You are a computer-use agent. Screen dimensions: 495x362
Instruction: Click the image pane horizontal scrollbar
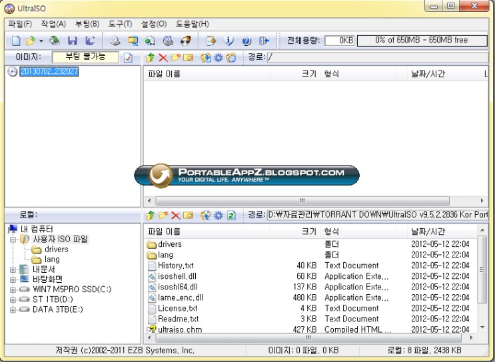pos(302,200)
